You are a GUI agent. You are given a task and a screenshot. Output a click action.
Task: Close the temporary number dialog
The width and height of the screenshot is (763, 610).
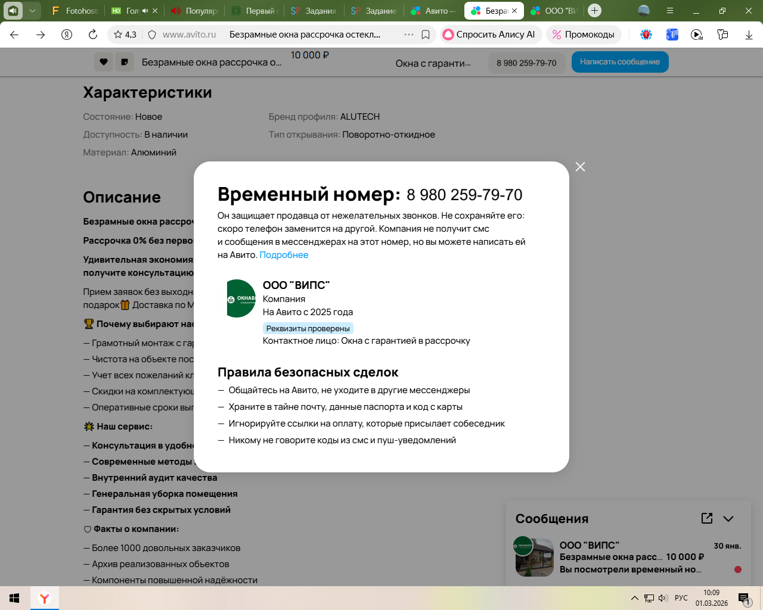coord(581,167)
